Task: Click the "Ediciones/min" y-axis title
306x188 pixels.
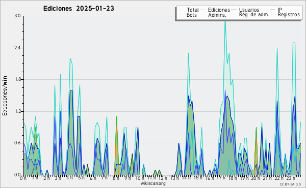Action: click(5, 96)
